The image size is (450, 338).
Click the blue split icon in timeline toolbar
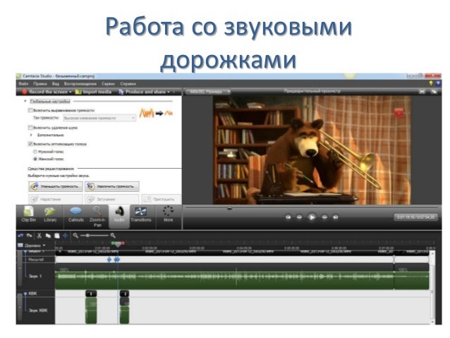click(66, 236)
